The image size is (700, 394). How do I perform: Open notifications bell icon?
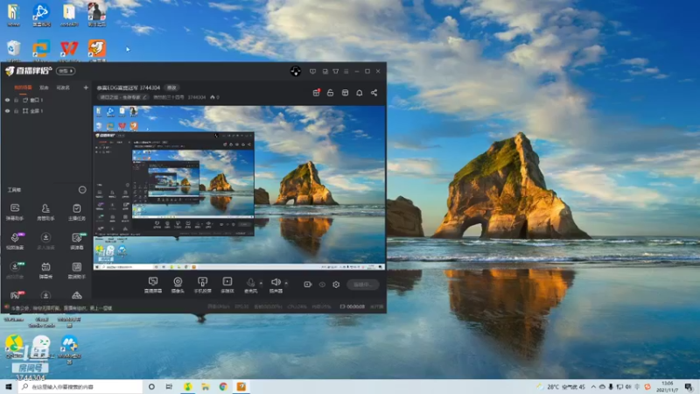[360, 93]
